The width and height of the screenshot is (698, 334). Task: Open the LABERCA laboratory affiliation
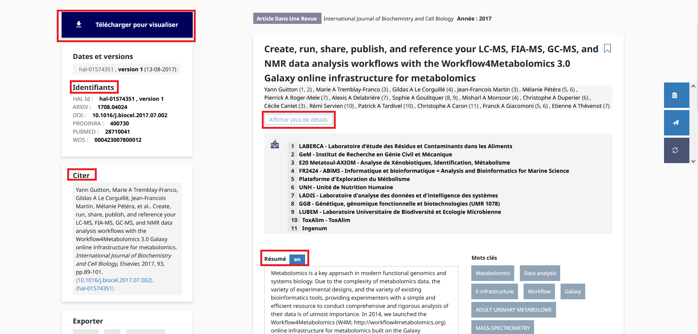406,146
